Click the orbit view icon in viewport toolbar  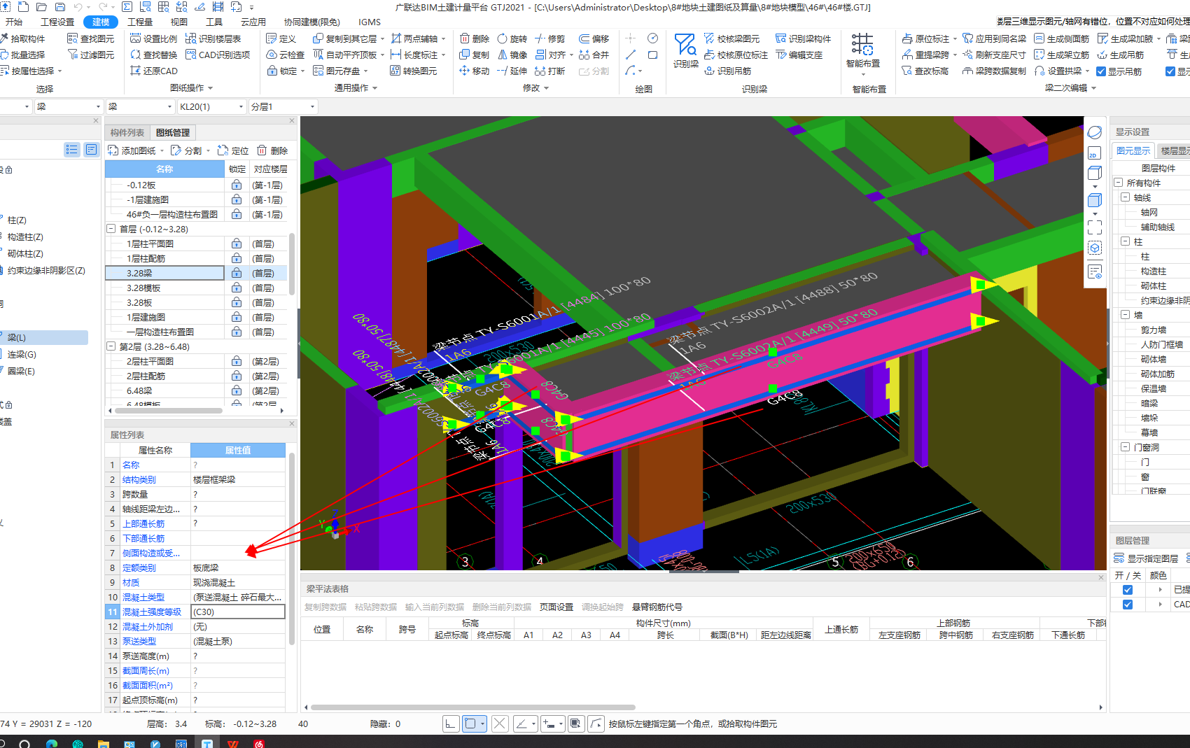click(1094, 132)
